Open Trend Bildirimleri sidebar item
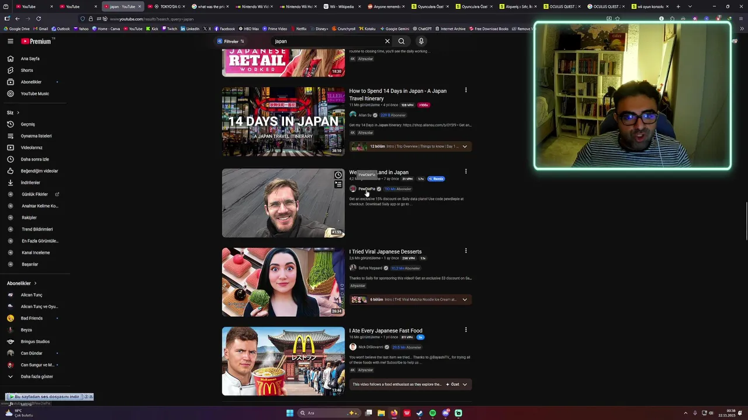This screenshot has width=748, height=420. click(x=36, y=229)
